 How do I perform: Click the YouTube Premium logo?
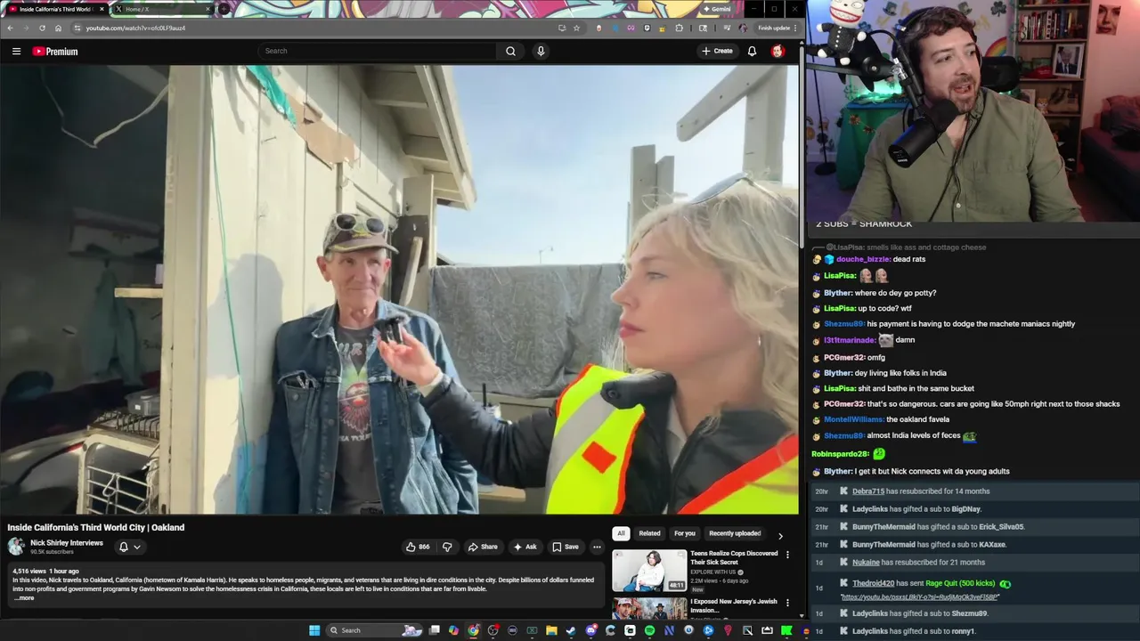click(x=55, y=51)
